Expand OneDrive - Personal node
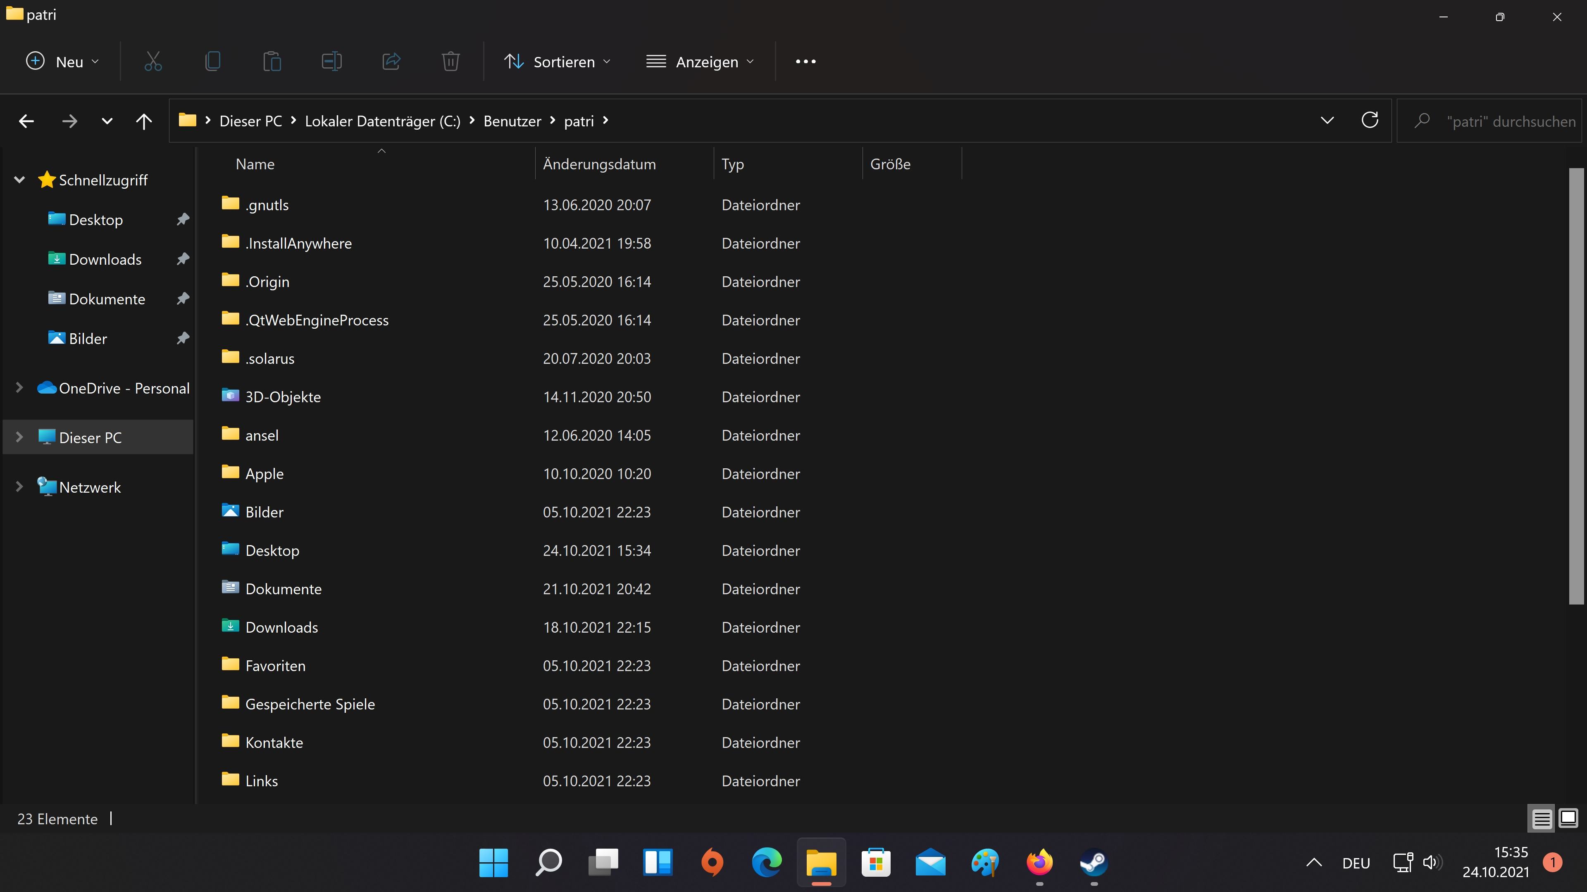This screenshot has width=1587, height=892. click(x=20, y=387)
